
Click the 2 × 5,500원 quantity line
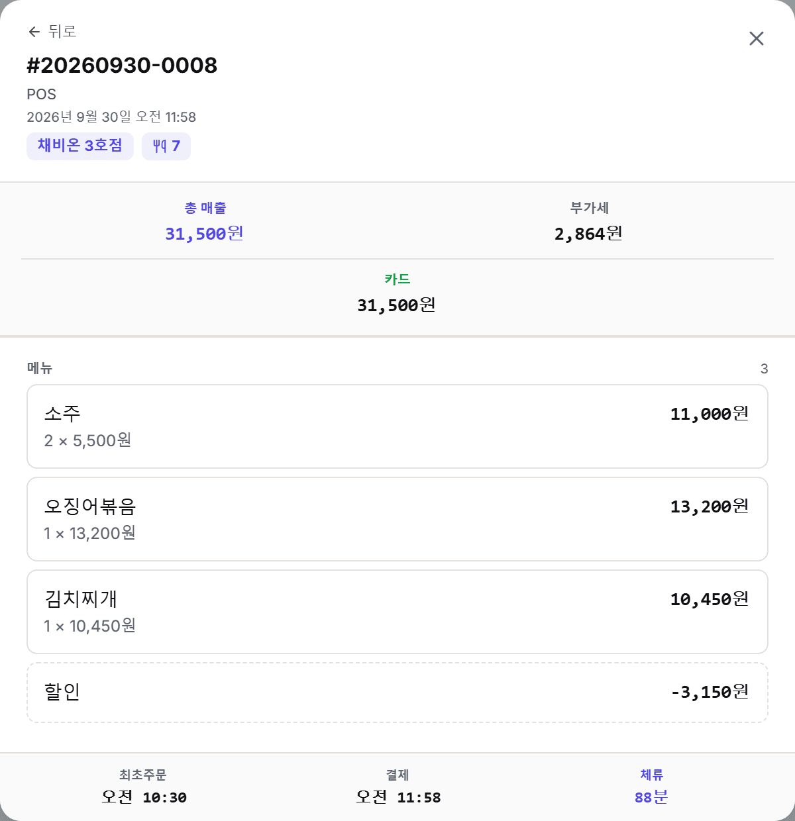87,441
